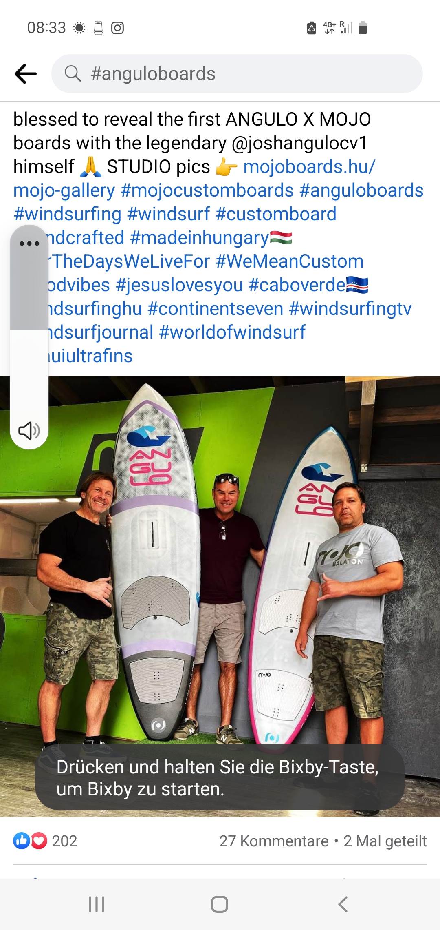This screenshot has width=440, height=930.
Task: Open the 27 Kommentare link
Action: click(274, 841)
